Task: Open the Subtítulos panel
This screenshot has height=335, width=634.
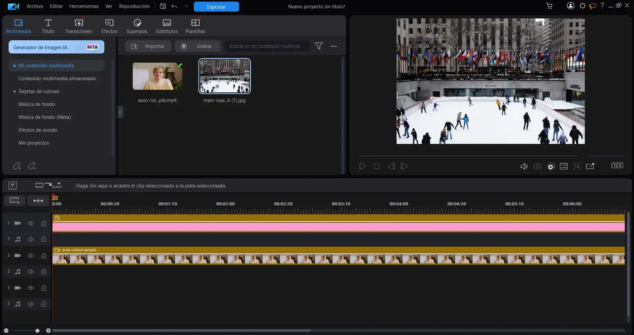Action: [167, 26]
